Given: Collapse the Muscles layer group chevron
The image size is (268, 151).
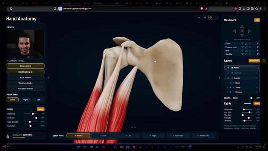Looking at the screenshot, I should [225, 78].
